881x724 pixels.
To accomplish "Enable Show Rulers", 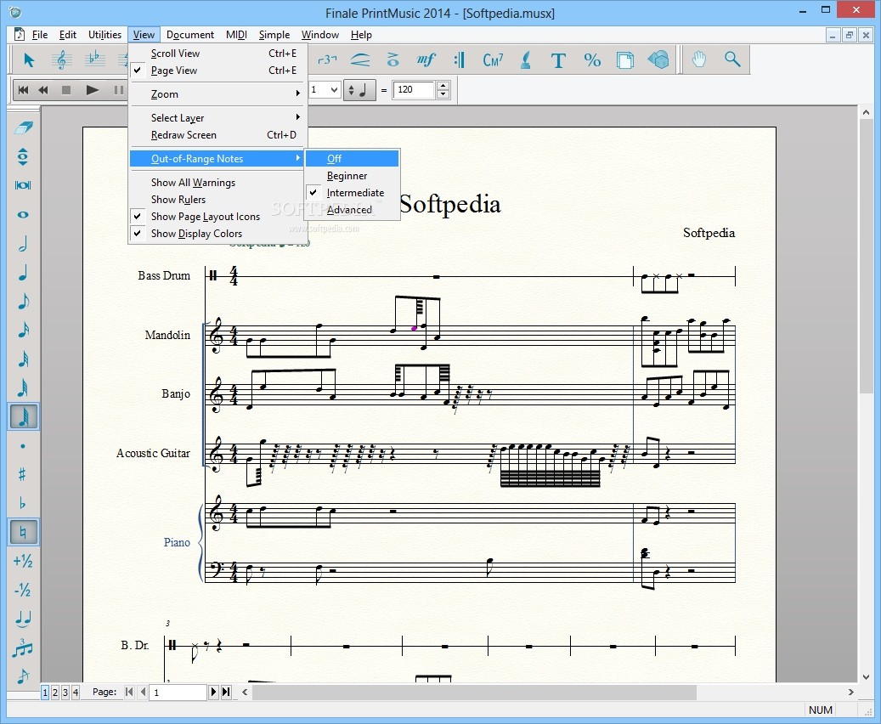I will tap(218, 200).
